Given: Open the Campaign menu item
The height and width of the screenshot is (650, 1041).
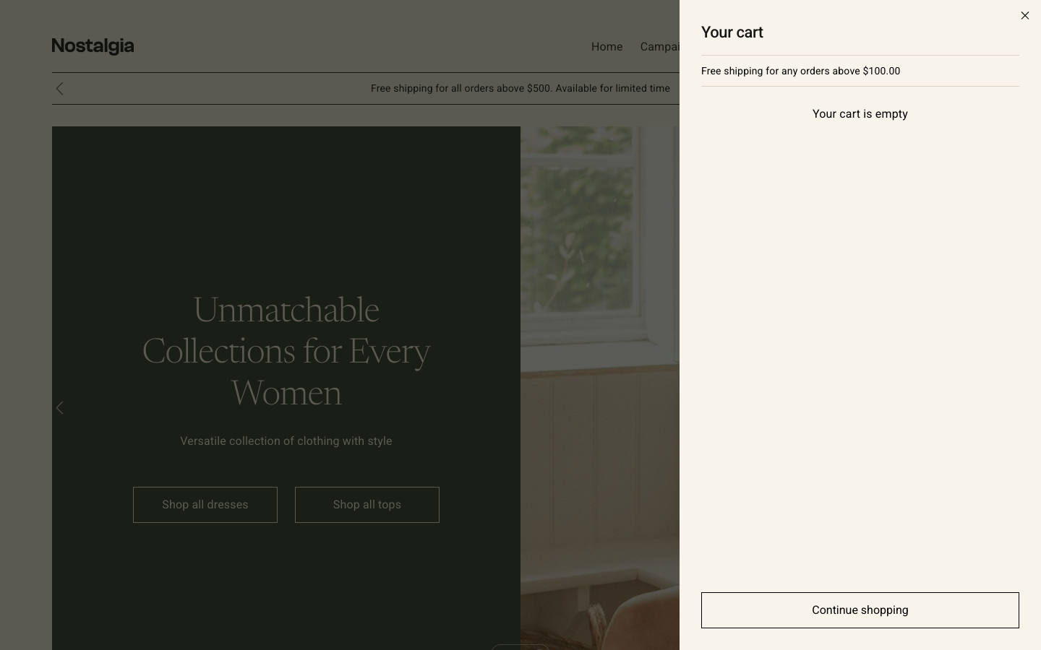Looking at the screenshot, I should [659, 47].
